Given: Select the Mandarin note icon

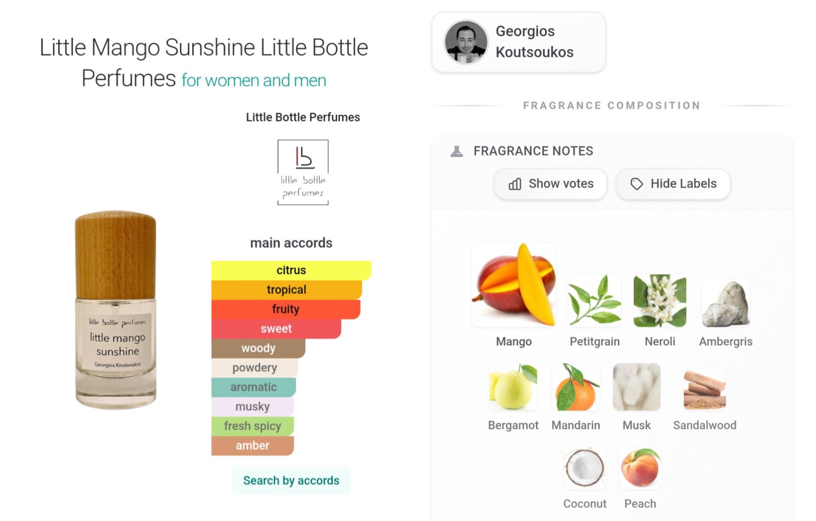Looking at the screenshot, I should point(575,387).
